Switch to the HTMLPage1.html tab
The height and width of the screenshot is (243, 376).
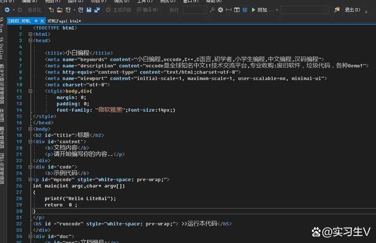(64, 21)
